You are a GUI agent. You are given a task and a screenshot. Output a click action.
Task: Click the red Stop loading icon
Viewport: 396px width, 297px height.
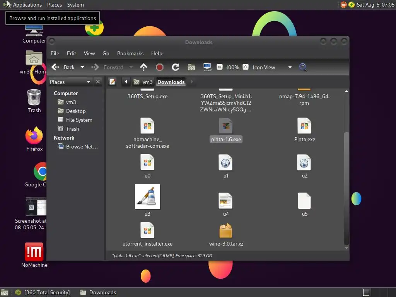click(x=160, y=67)
